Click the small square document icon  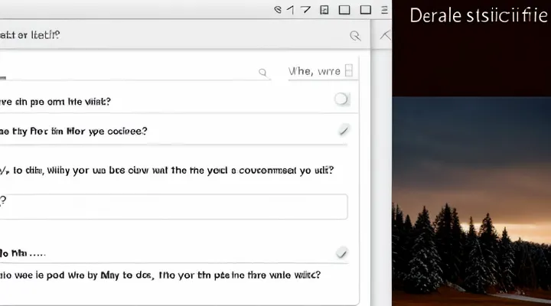324,10
